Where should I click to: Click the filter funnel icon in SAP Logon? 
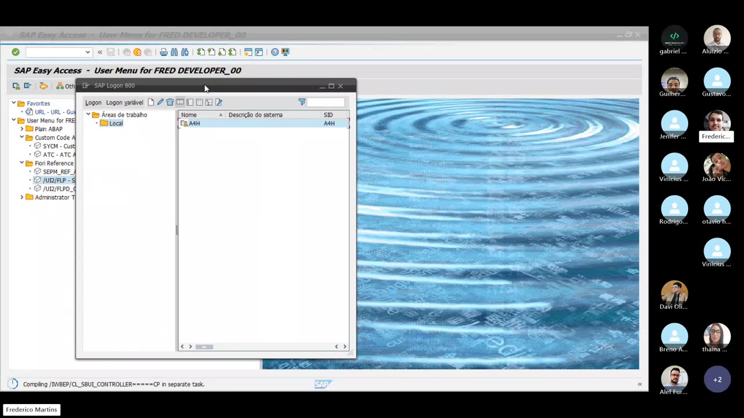302,102
